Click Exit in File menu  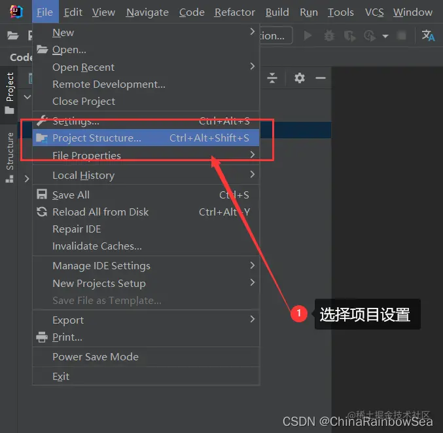(x=146, y=377)
